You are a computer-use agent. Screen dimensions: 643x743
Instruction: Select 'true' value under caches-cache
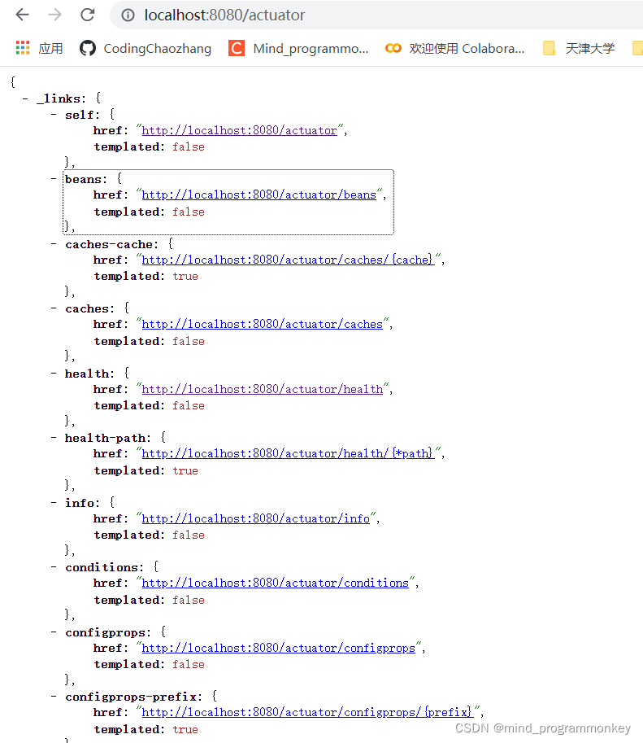[185, 276]
